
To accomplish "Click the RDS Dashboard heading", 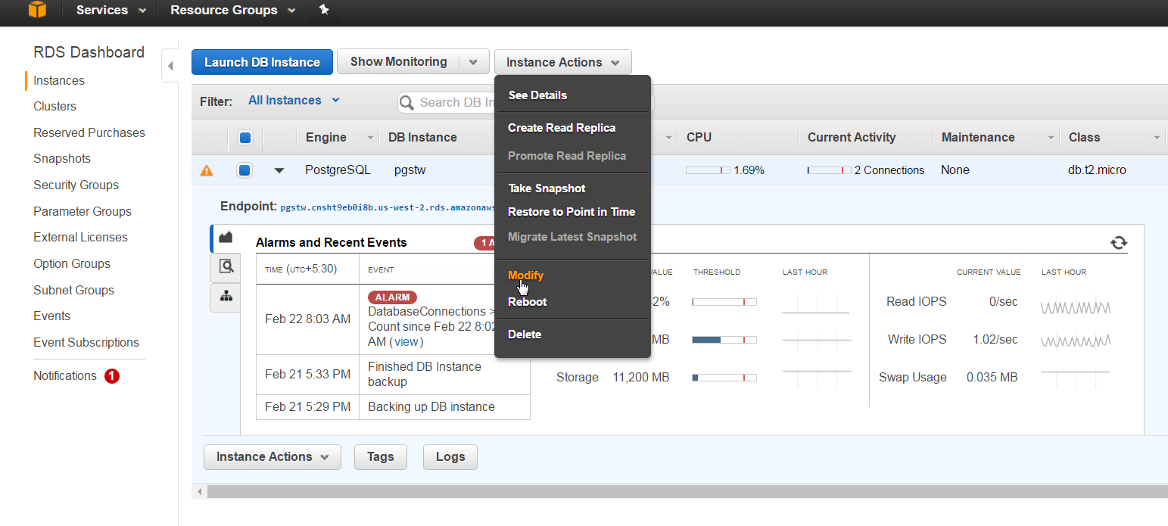I will (89, 52).
